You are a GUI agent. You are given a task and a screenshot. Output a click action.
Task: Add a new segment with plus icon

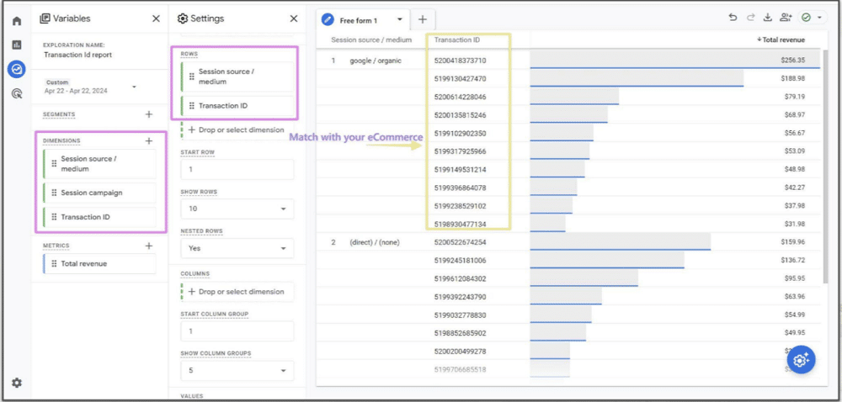click(149, 114)
